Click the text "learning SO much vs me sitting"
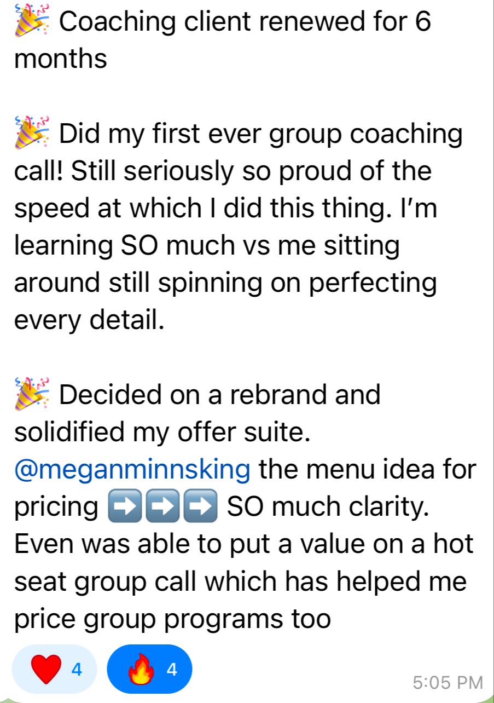494x703 pixels. (207, 245)
